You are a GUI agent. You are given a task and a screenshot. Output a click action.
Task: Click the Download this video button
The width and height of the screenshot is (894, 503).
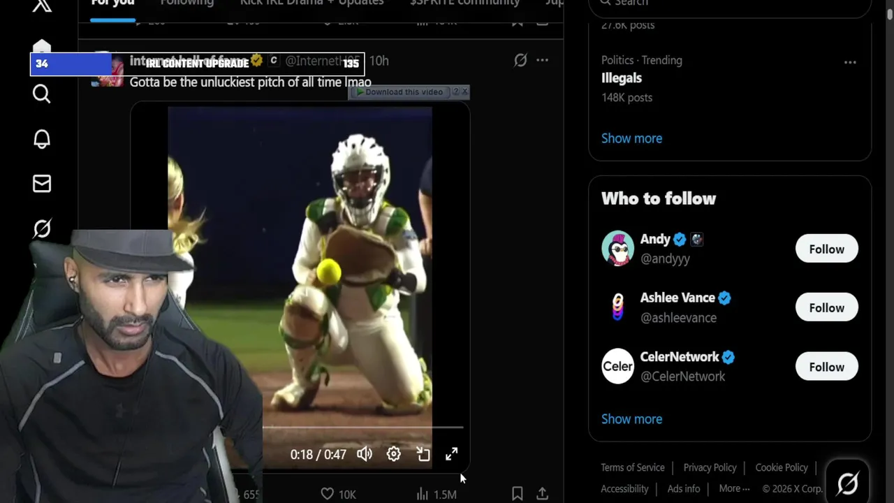[400, 92]
